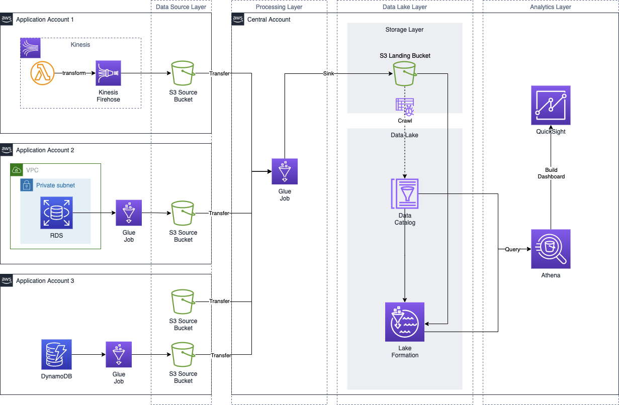Click AWS logo of Application Account 3

tap(7, 280)
